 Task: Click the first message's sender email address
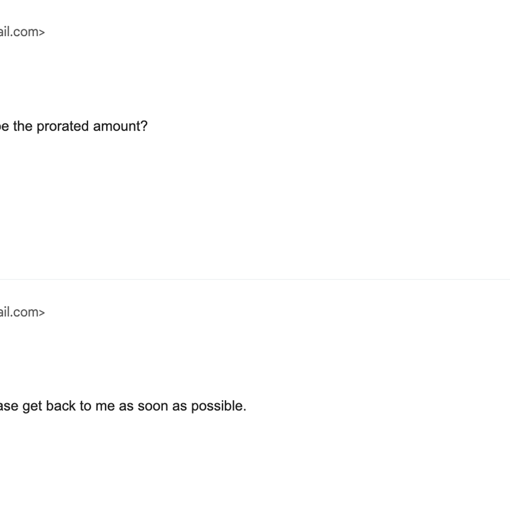tap(22, 32)
